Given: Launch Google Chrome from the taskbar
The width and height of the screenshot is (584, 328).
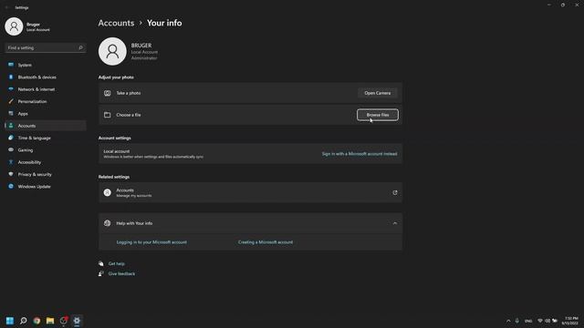Looking at the screenshot, I should 36,321.
